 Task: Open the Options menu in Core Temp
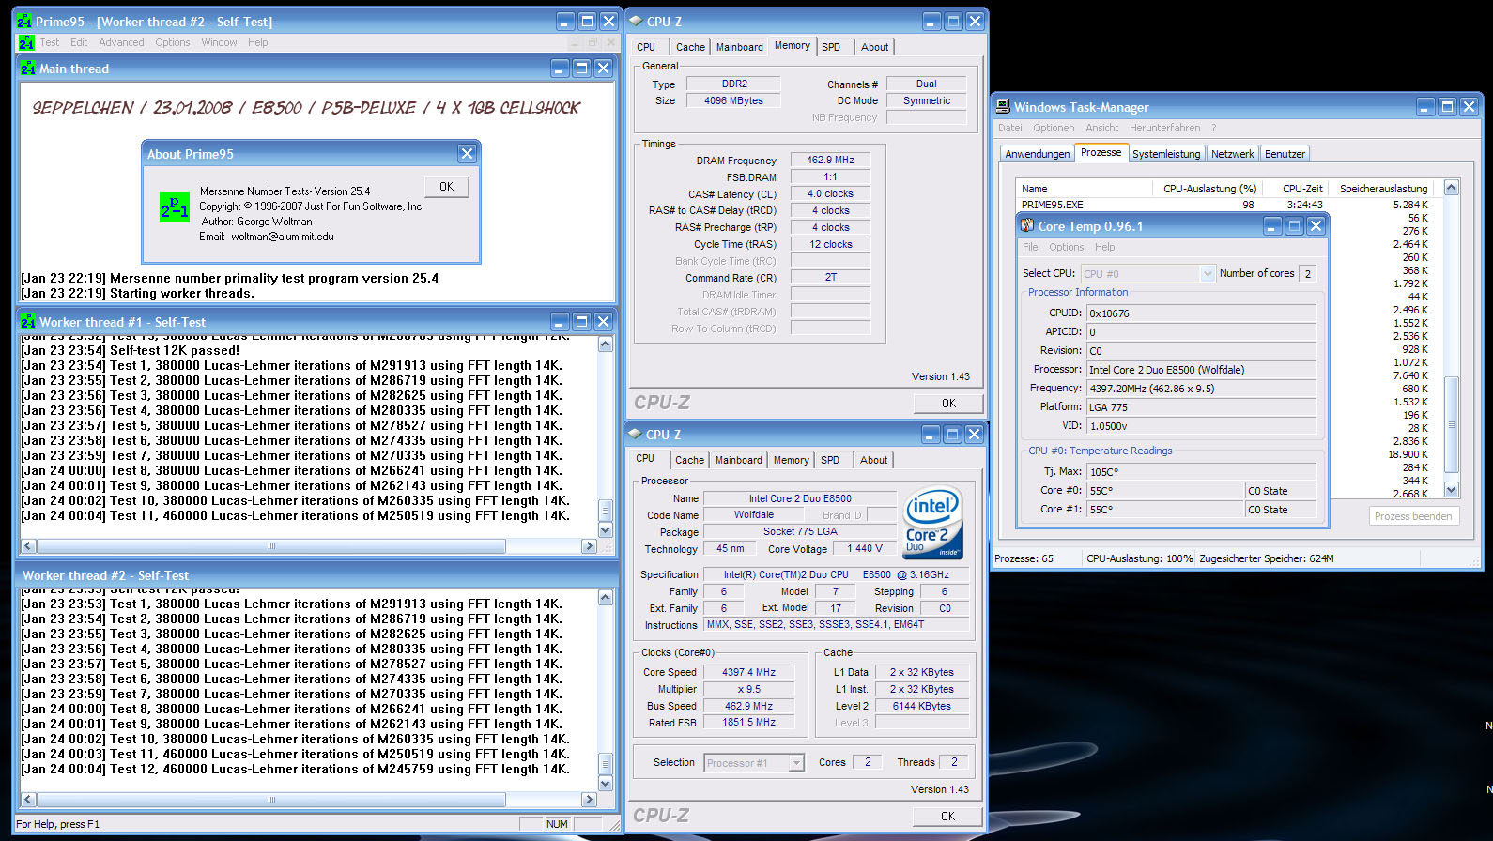point(1067,247)
